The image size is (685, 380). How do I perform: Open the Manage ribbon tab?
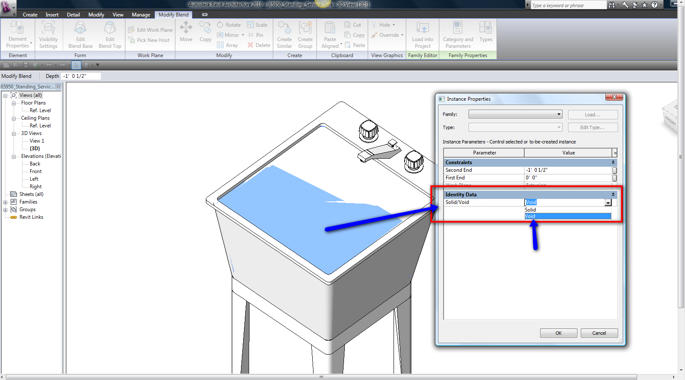(141, 15)
